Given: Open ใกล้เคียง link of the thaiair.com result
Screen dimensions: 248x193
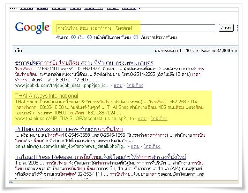Looking at the screenshot, I should pos(159,119).
